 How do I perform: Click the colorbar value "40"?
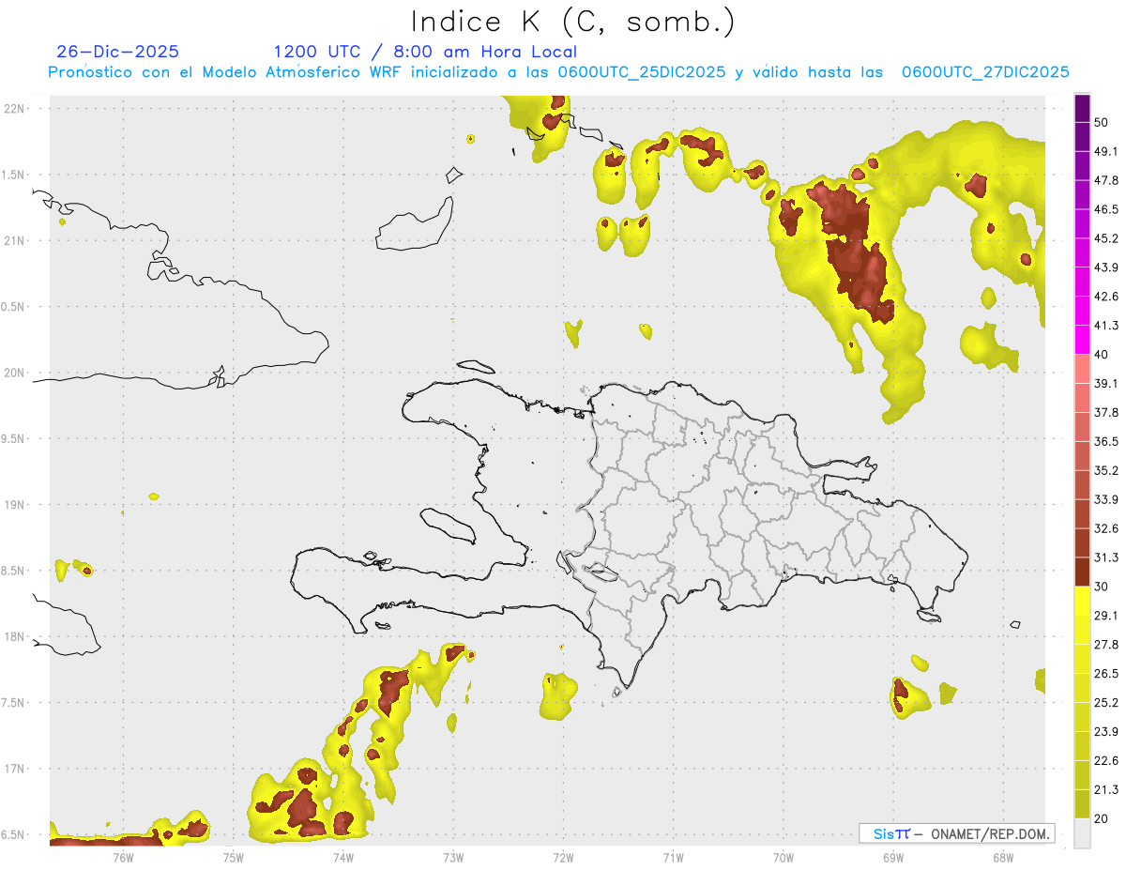click(1103, 355)
